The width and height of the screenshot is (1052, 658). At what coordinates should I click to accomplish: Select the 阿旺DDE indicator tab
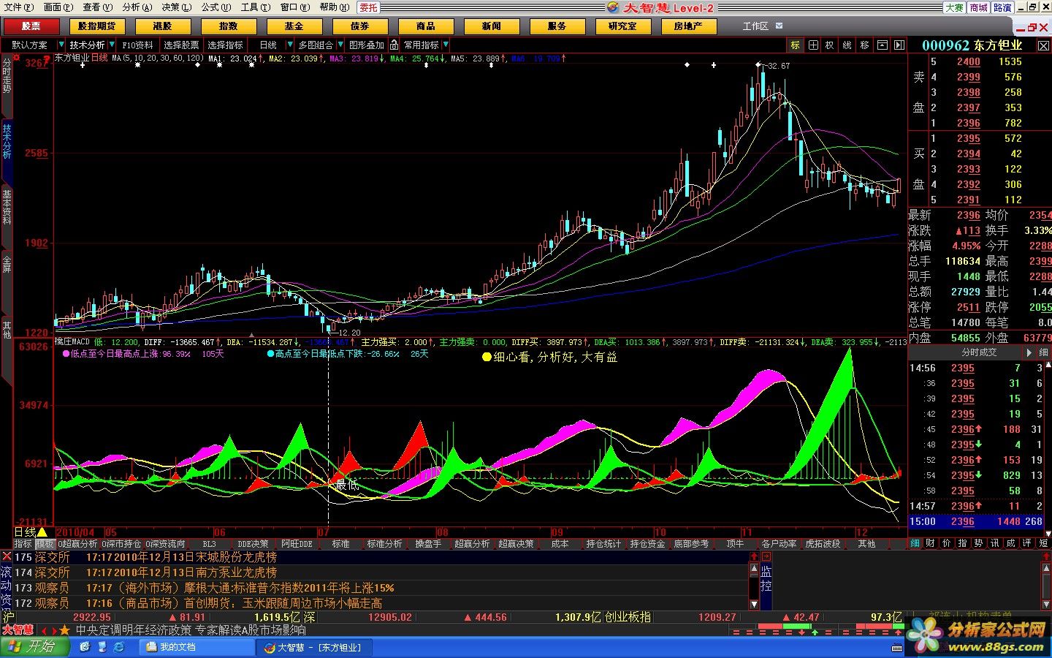[x=297, y=544]
